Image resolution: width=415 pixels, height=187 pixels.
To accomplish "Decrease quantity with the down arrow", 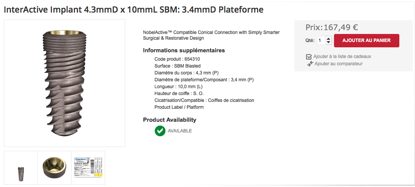I will click(x=329, y=42).
